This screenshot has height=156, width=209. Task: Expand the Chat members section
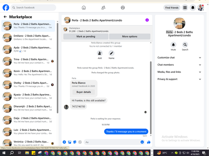pyautogui.click(x=179, y=65)
